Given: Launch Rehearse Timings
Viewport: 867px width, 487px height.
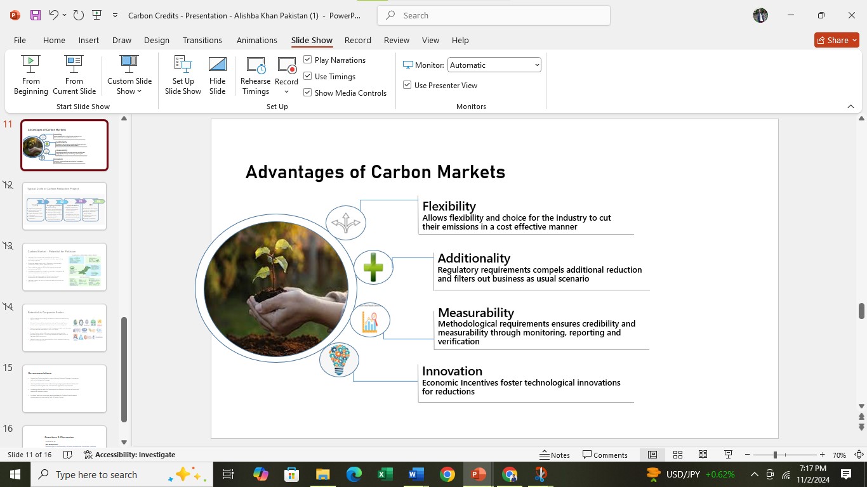Looking at the screenshot, I should (x=256, y=75).
